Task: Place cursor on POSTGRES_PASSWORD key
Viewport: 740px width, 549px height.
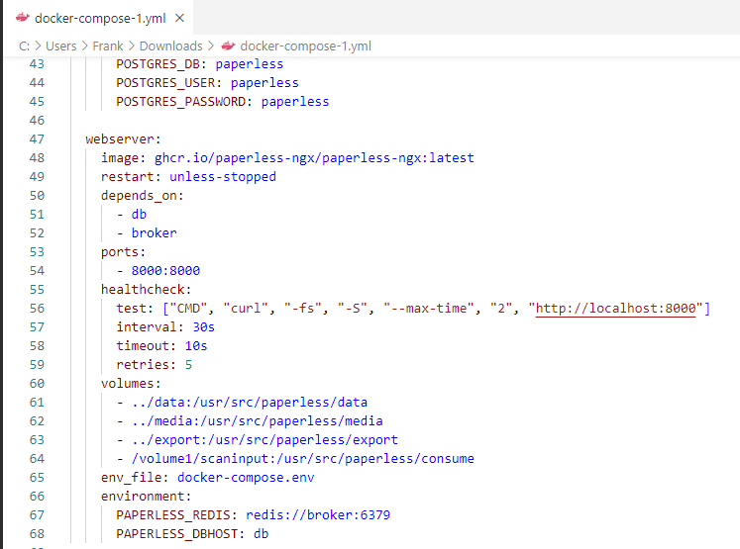Action: click(181, 102)
